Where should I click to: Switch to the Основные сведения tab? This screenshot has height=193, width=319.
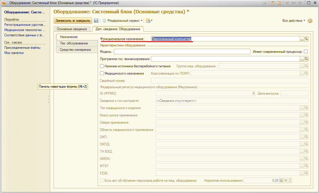click(x=72, y=29)
